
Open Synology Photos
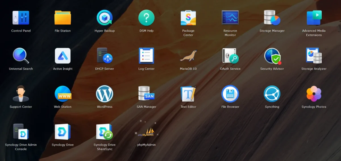[314, 94]
